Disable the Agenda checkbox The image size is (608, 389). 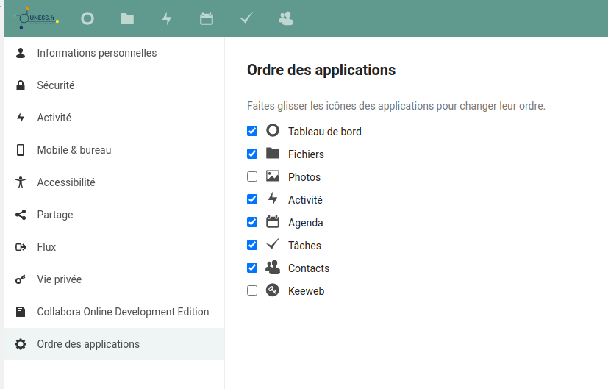tap(252, 222)
